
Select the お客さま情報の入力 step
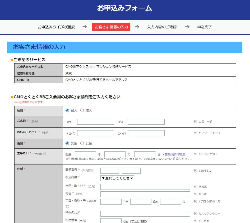point(111,27)
